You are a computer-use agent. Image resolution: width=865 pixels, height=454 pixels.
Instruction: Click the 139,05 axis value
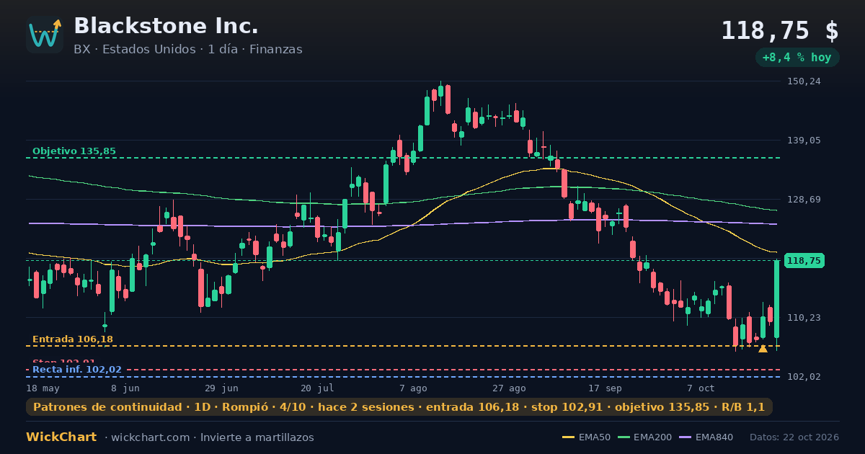coord(804,141)
